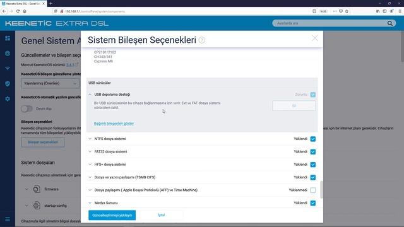
Task: Click Güncelleştirmeyi yükleyin button
Action: (x=112, y=215)
